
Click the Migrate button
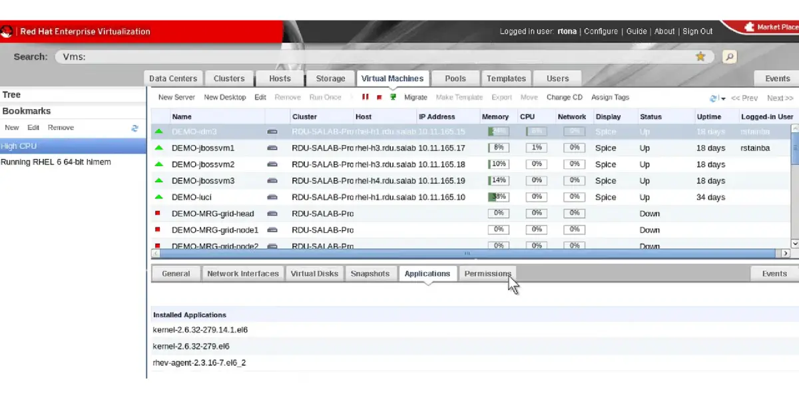415,97
